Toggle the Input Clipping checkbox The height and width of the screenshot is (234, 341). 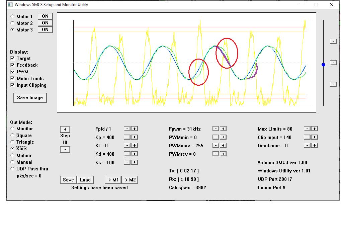[13, 85]
